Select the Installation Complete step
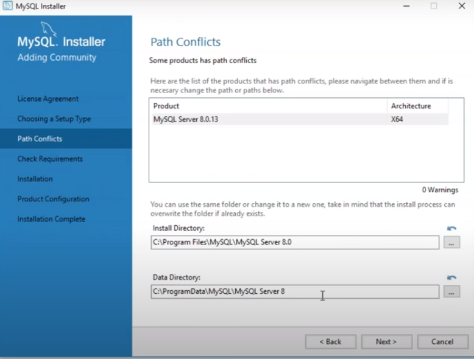474x359 pixels. [51, 219]
